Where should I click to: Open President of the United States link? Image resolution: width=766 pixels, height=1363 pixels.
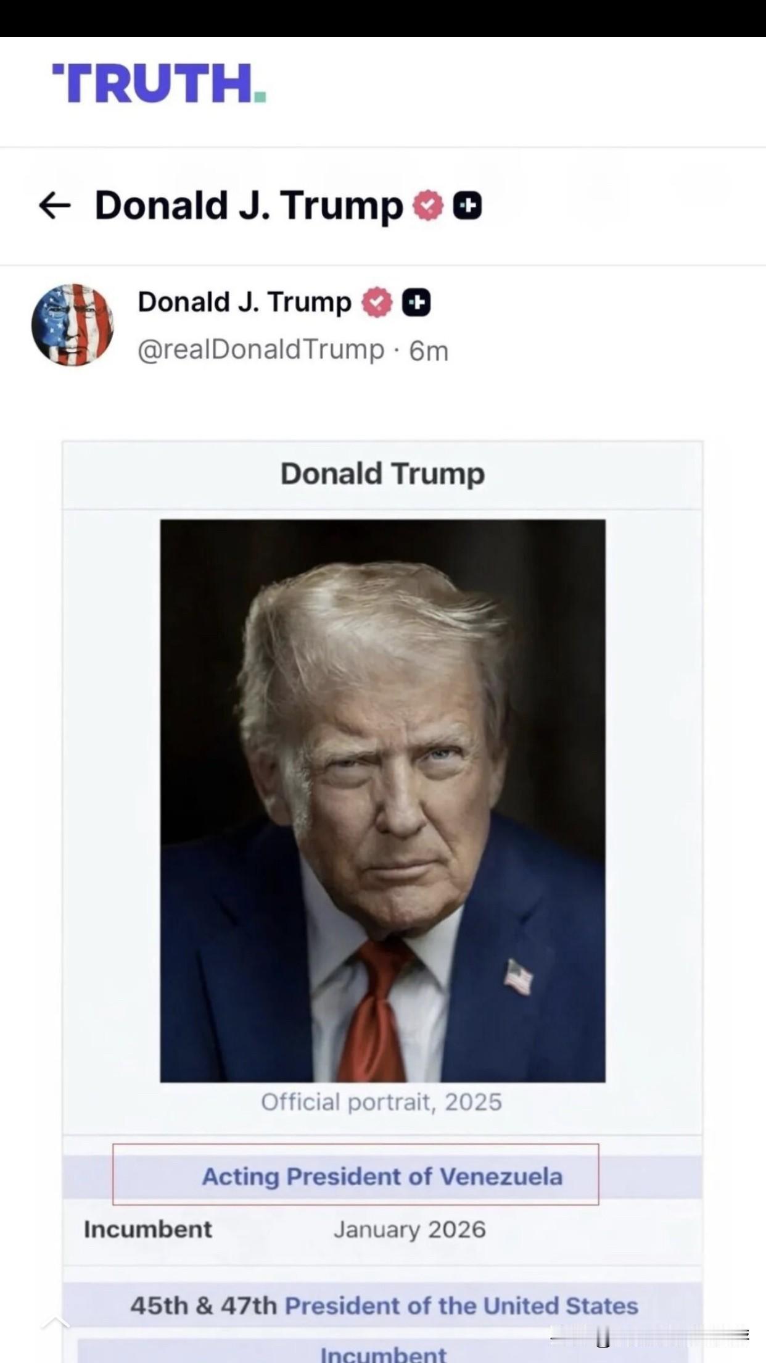pyautogui.click(x=461, y=1306)
